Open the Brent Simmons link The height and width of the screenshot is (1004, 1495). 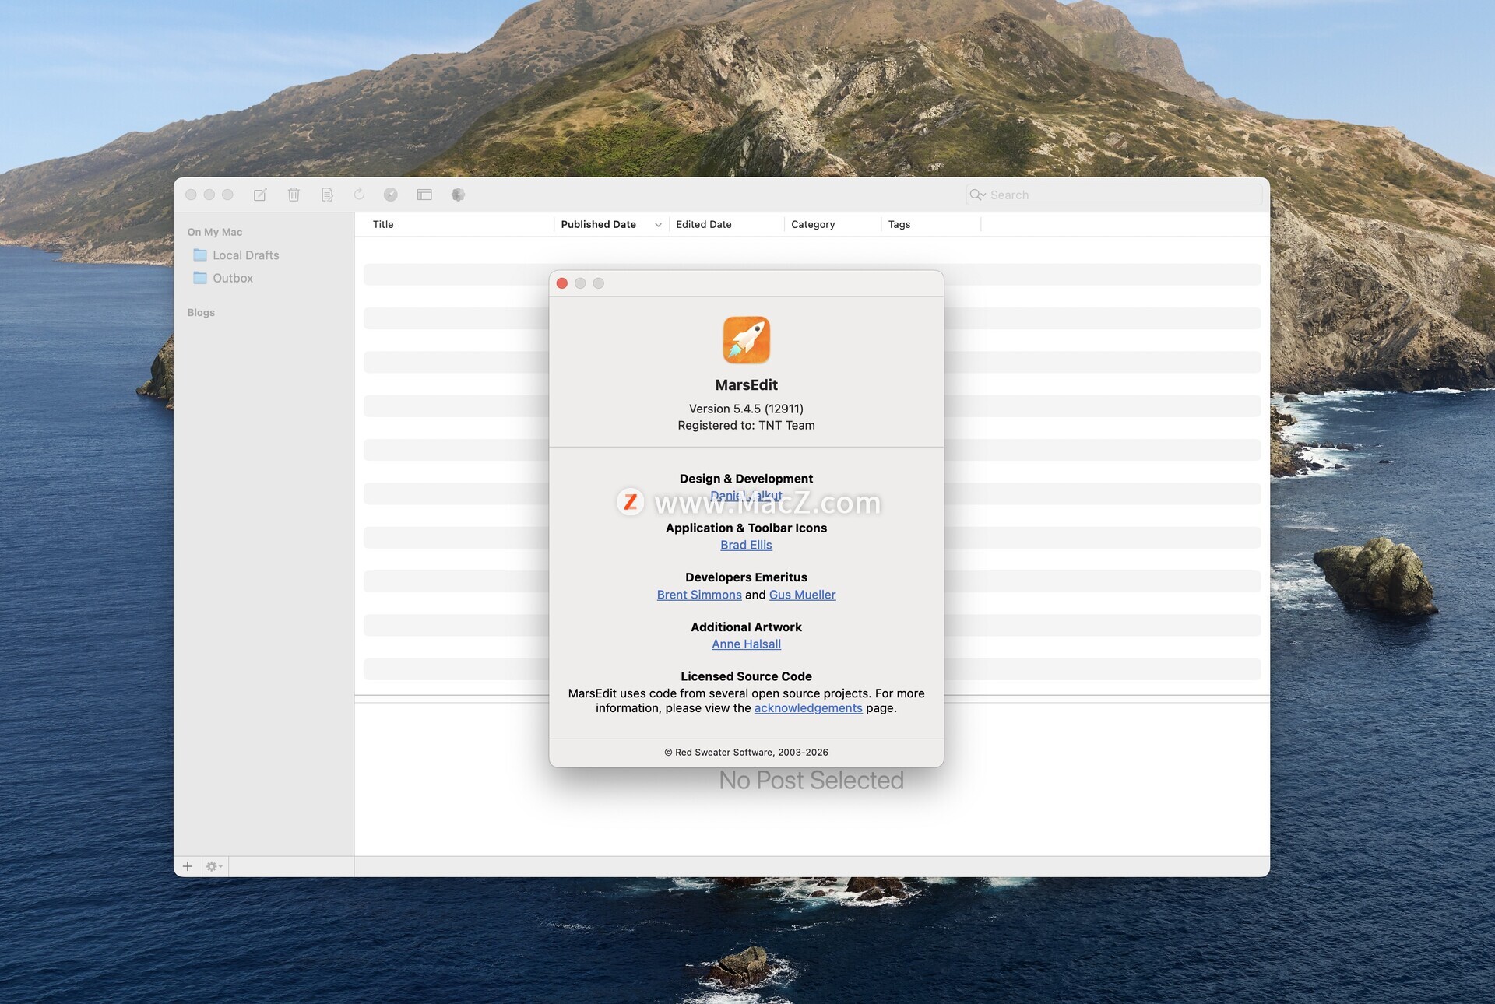pos(699,595)
